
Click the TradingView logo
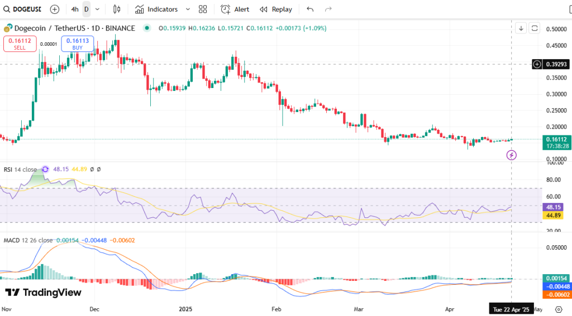point(43,293)
